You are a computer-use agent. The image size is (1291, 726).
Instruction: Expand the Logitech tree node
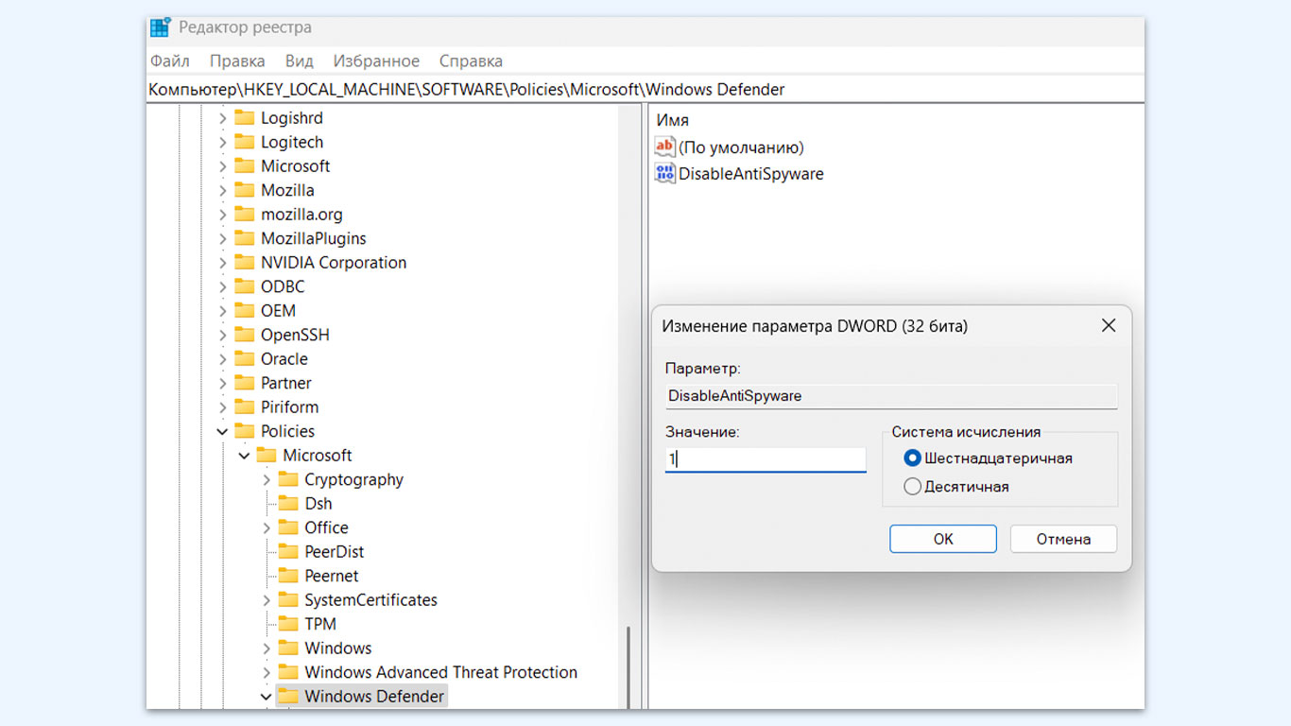click(223, 142)
